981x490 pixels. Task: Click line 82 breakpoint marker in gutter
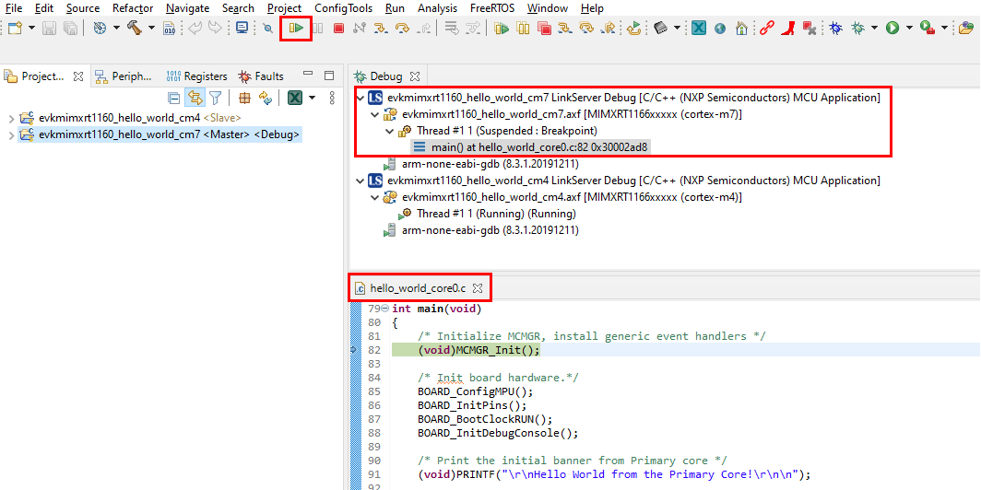point(353,350)
